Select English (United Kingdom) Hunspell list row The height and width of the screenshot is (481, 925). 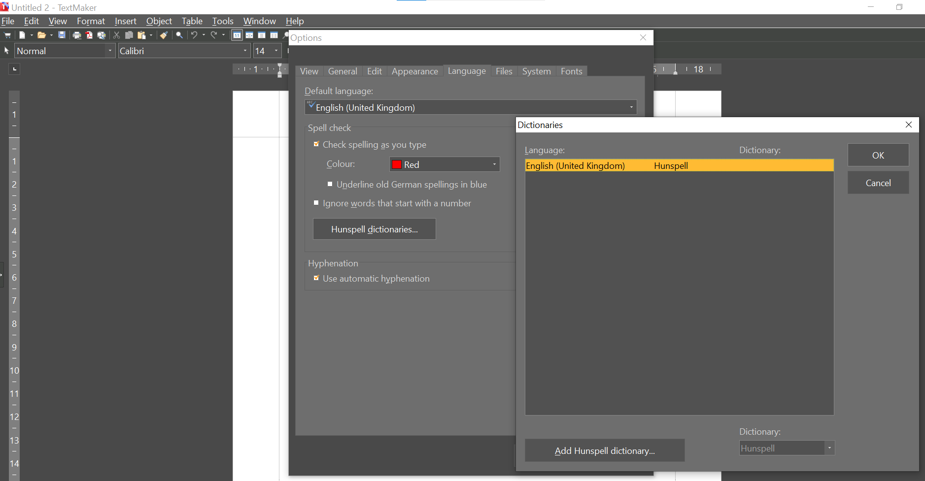coord(679,165)
